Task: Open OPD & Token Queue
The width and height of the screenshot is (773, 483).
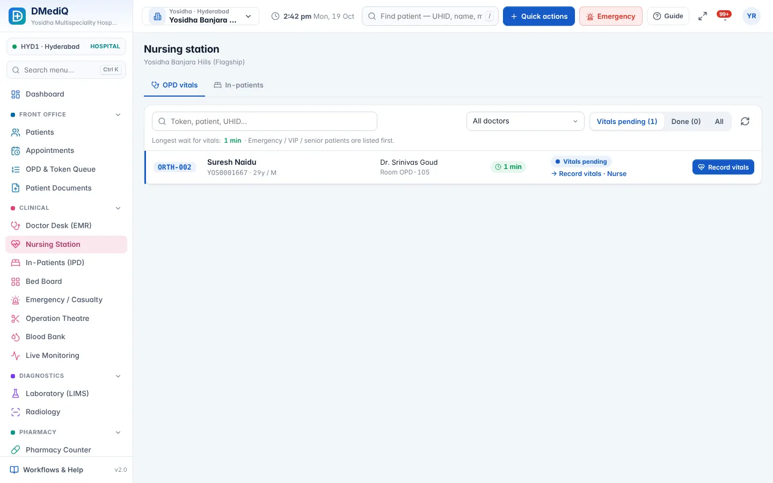Action: coord(66,169)
